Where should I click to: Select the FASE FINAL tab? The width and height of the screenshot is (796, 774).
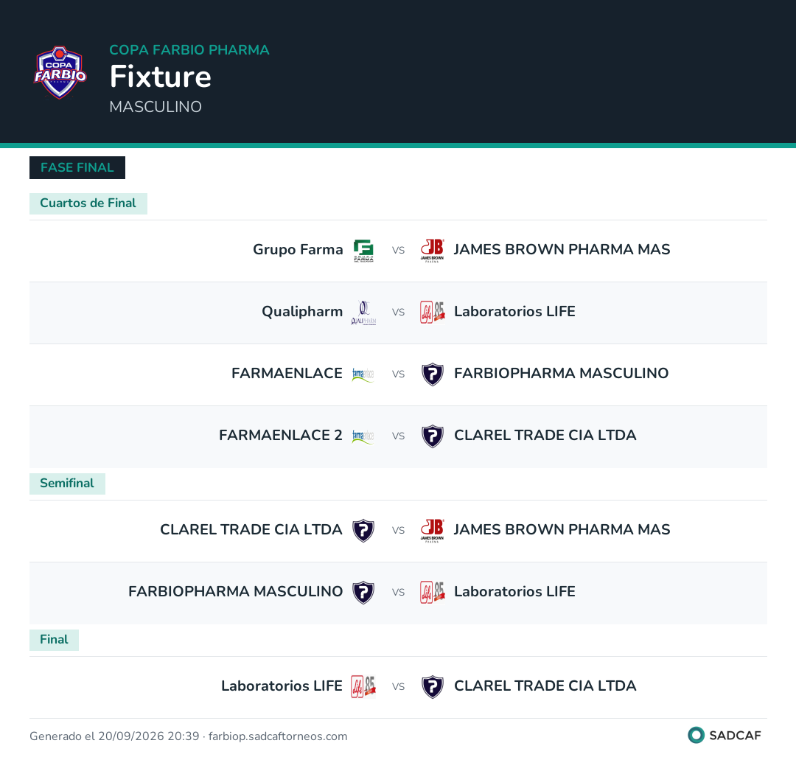tap(77, 167)
